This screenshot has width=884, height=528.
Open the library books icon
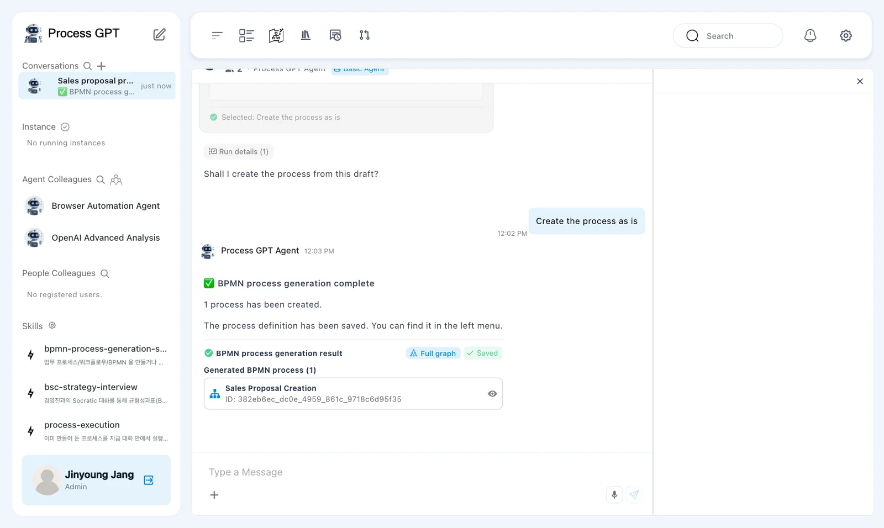(x=306, y=35)
